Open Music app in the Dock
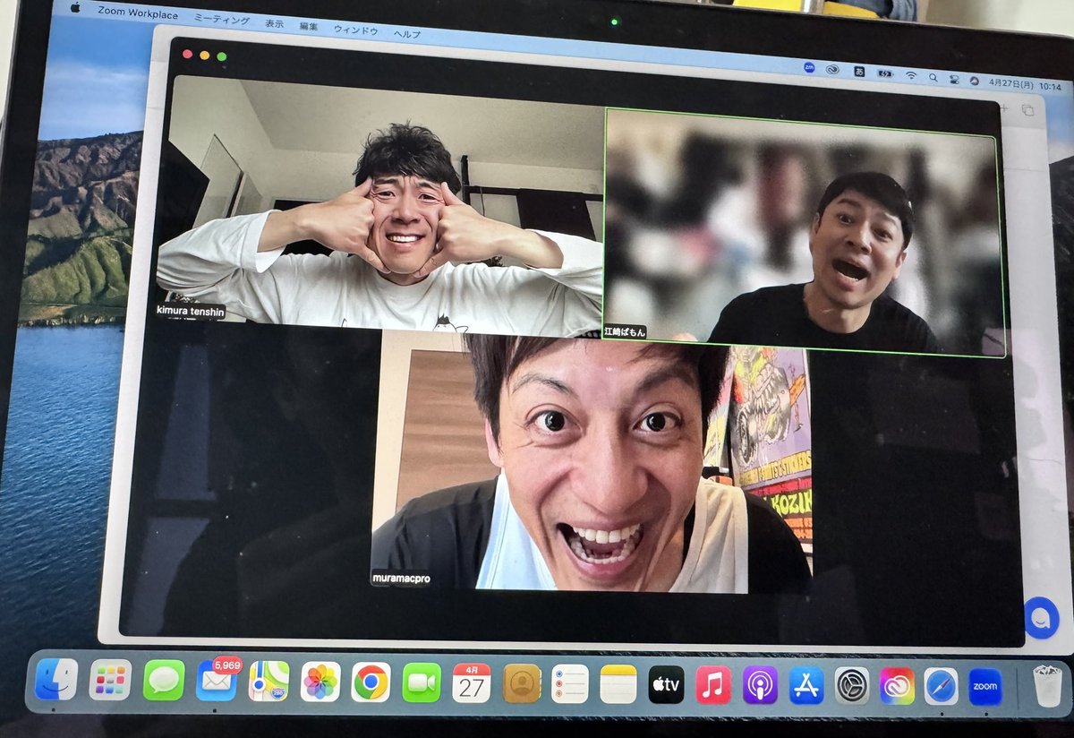Viewport: 1074px width, 738px height. 713,685
